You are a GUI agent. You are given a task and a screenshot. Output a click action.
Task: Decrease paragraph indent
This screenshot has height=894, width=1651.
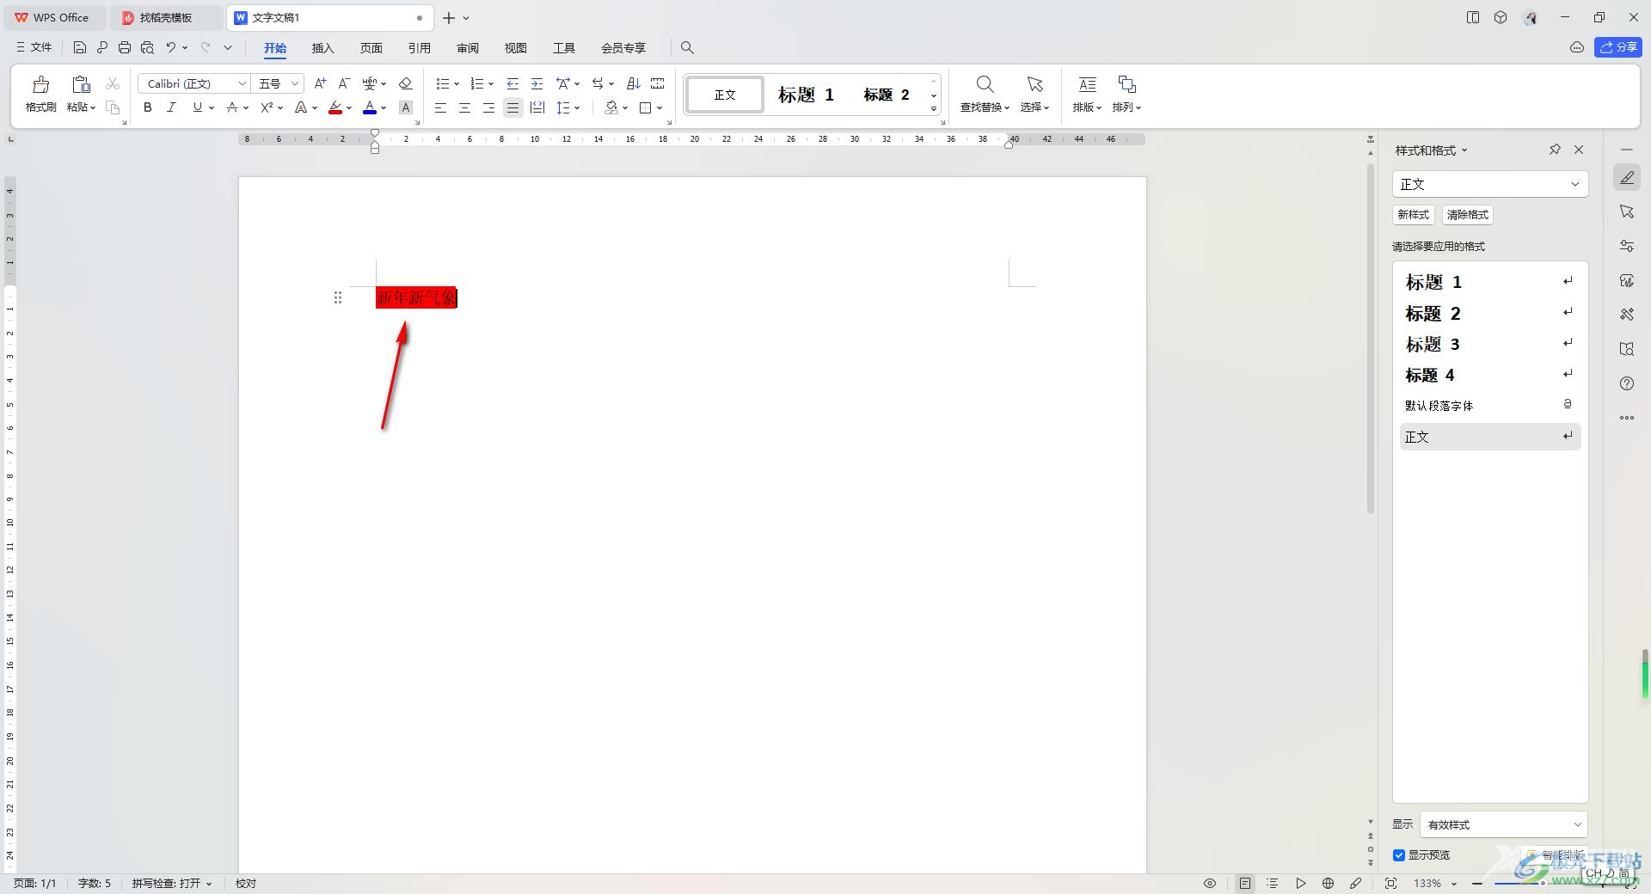[x=512, y=83]
